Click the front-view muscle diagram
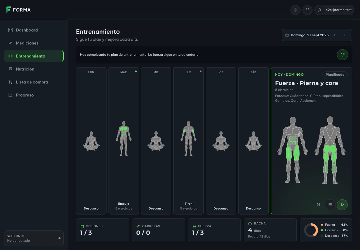Viewport: 360px width, 250px height. (293, 150)
